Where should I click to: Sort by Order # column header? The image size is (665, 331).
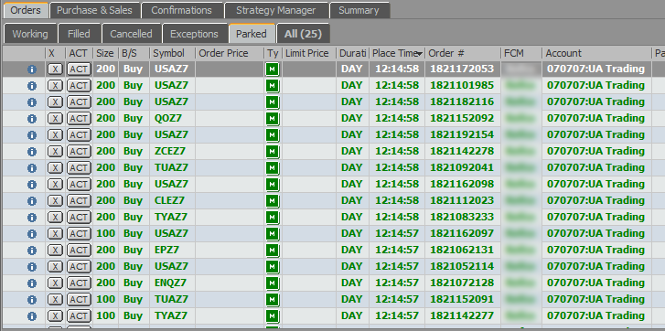[463, 53]
